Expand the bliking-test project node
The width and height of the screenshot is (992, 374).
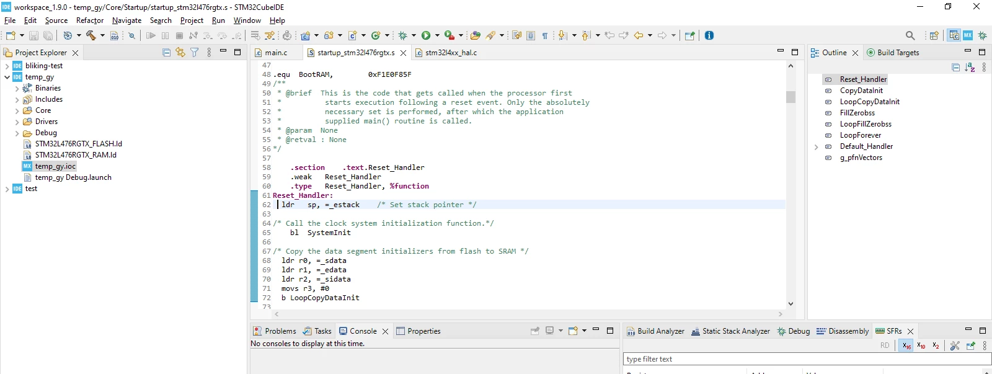tap(7, 66)
